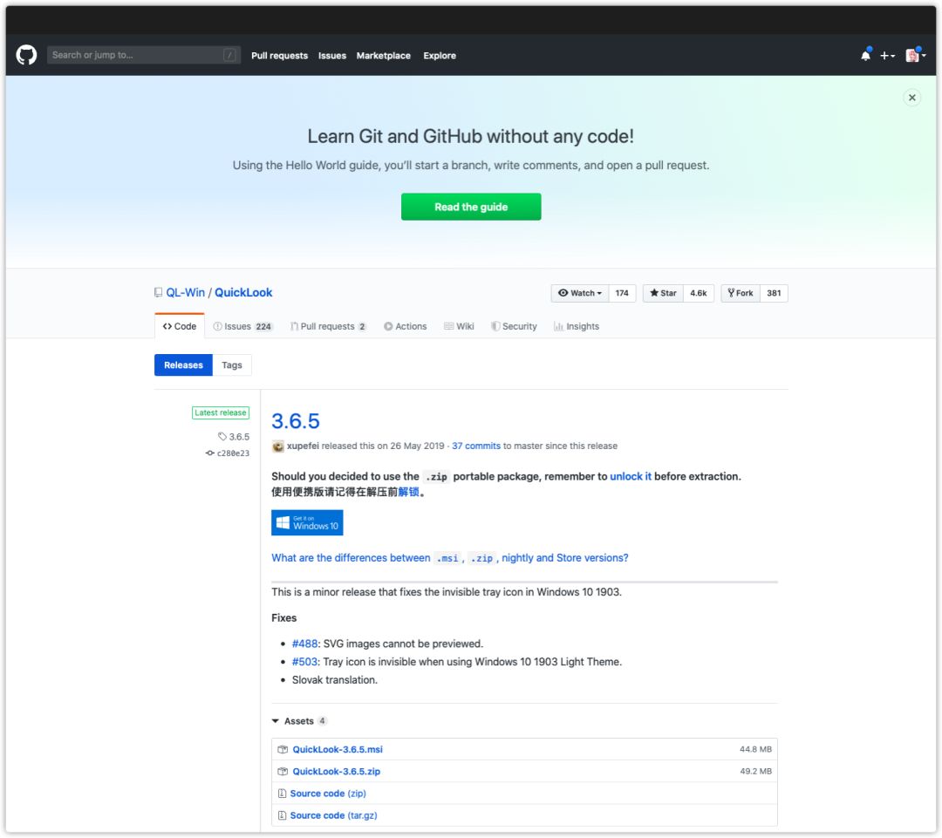The image size is (942, 838).
Task: Click the notifications bell icon
Action: (865, 55)
